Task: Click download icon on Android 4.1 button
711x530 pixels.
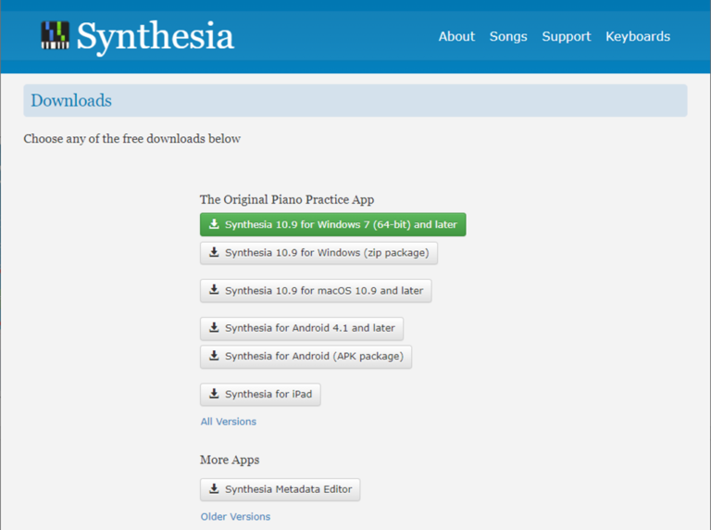Action: (214, 328)
